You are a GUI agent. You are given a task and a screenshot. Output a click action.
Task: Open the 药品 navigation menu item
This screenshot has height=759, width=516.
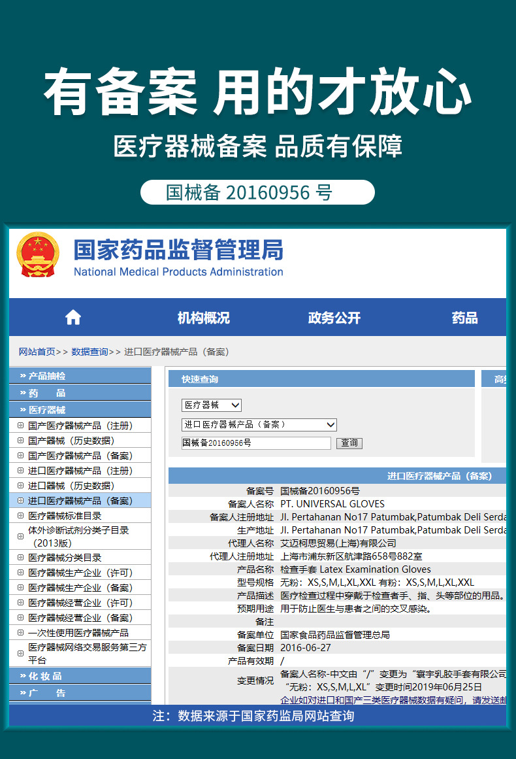pos(465,318)
